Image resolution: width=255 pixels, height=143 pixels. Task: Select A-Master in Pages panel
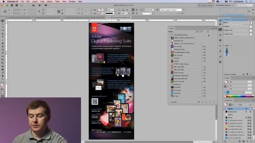tap(237, 27)
